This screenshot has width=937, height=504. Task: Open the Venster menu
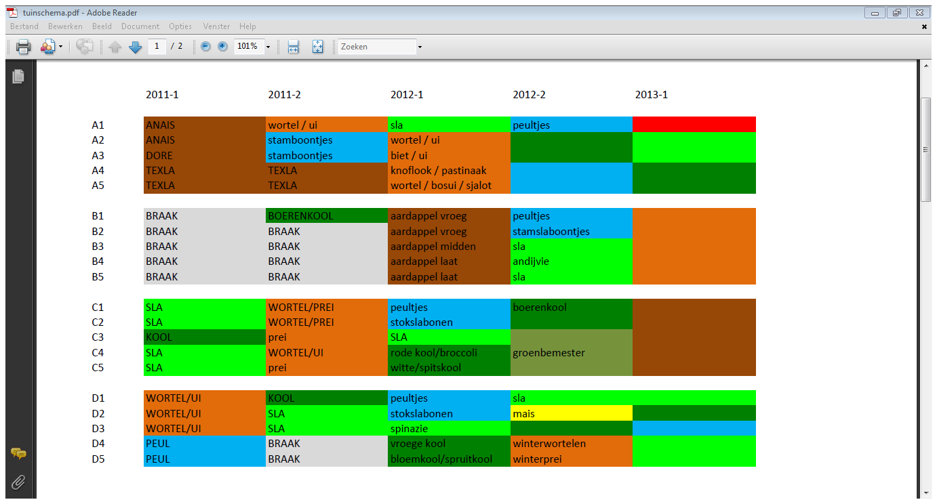(x=216, y=26)
